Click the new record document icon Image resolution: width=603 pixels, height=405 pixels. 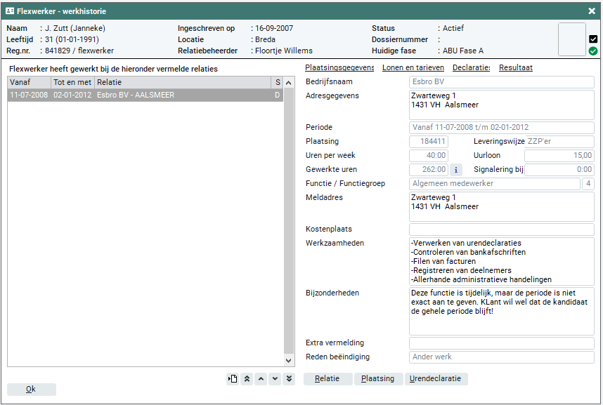(x=233, y=379)
